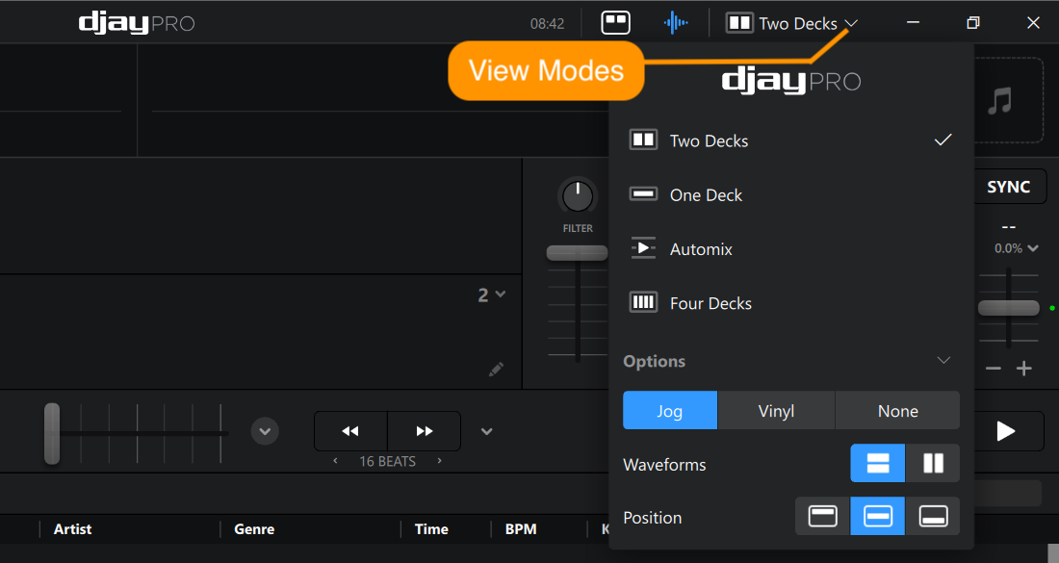
Task: Increase tempo with the plus button
Action: pos(1024,368)
